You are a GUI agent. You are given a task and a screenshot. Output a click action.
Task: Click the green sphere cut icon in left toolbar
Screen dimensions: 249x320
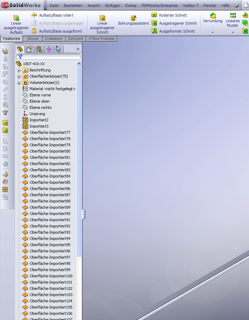[5, 130]
